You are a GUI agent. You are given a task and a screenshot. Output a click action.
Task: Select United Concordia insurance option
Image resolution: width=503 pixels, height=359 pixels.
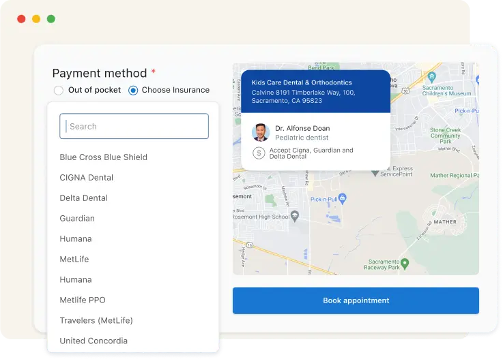[94, 341]
